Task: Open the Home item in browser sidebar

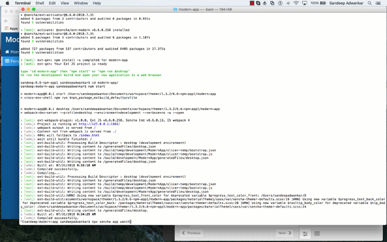Action: (x=11, y=51)
